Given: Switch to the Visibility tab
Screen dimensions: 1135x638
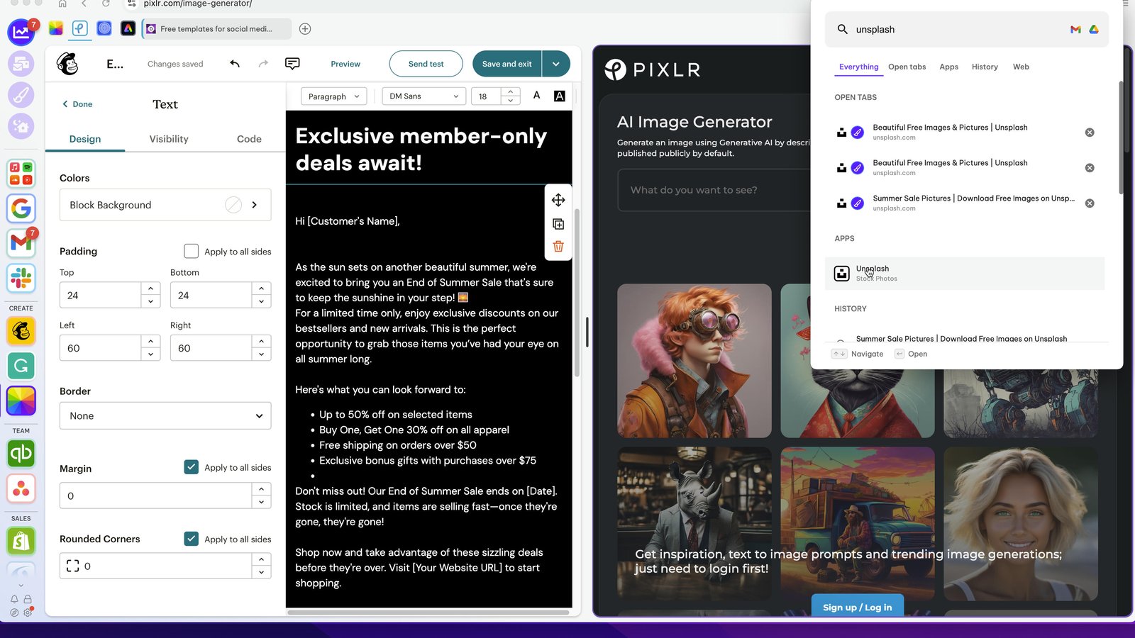Looking at the screenshot, I should (x=169, y=139).
